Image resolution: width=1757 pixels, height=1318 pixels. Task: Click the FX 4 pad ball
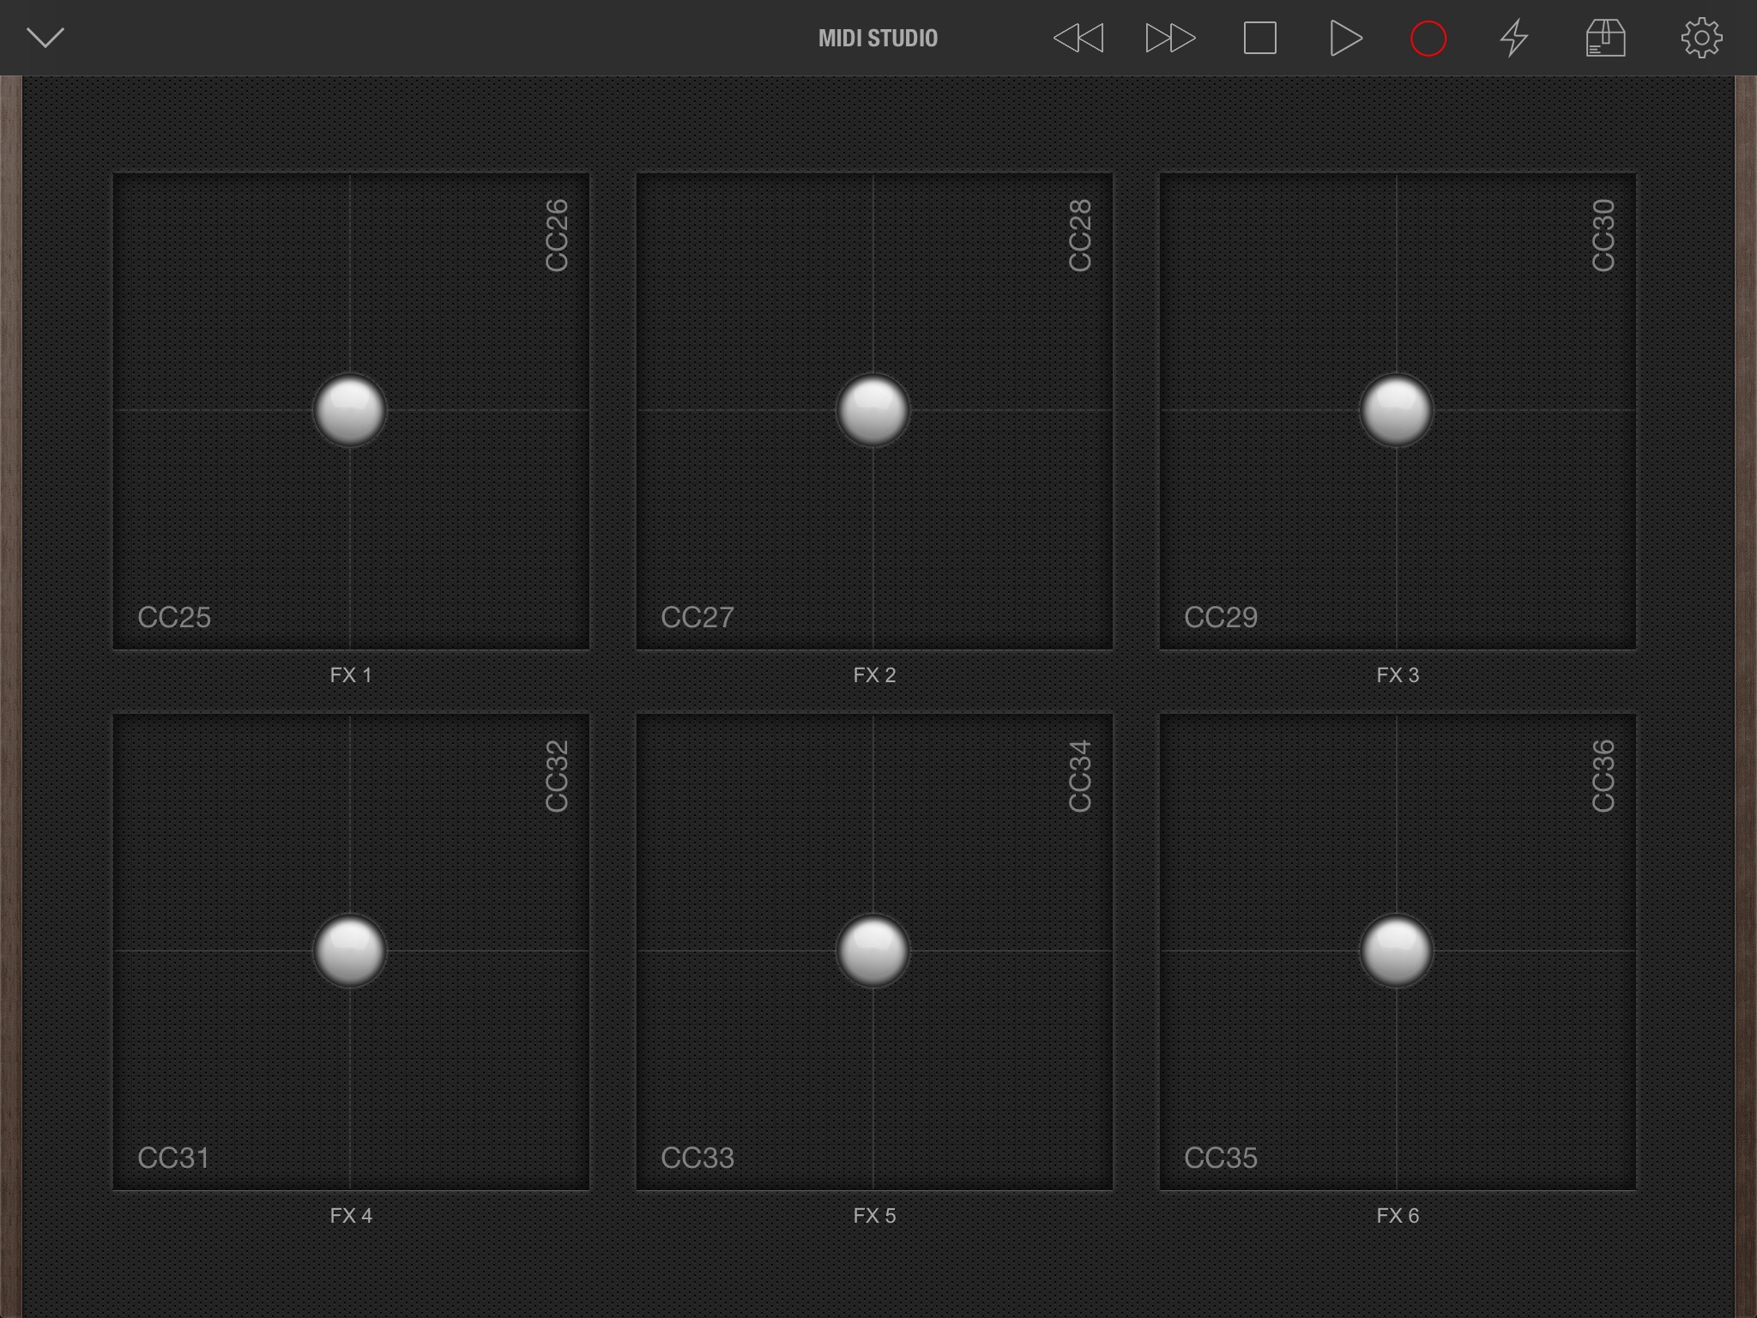pyautogui.click(x=350, y=951)
